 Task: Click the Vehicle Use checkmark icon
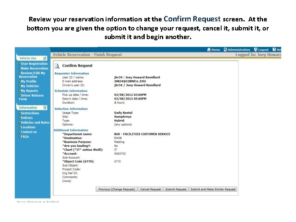click(45, 58)
